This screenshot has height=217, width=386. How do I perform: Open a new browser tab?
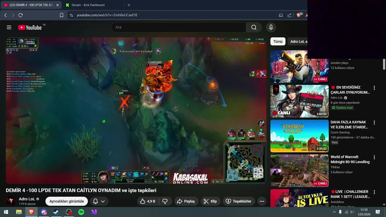click(x=129, y=5)
